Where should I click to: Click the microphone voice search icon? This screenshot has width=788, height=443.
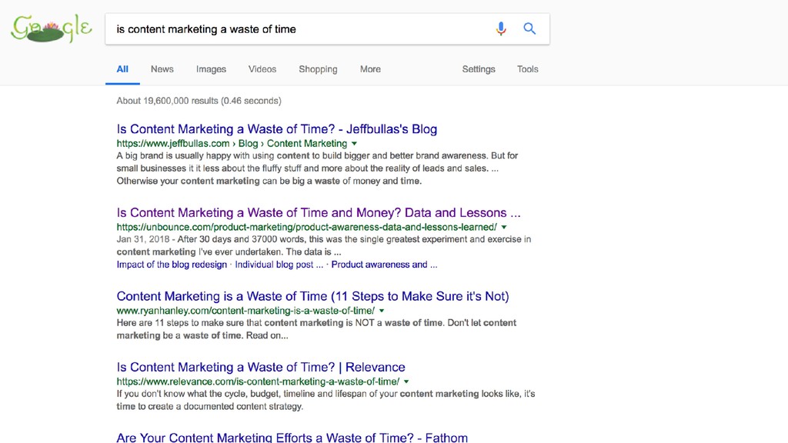click(500, 28)
